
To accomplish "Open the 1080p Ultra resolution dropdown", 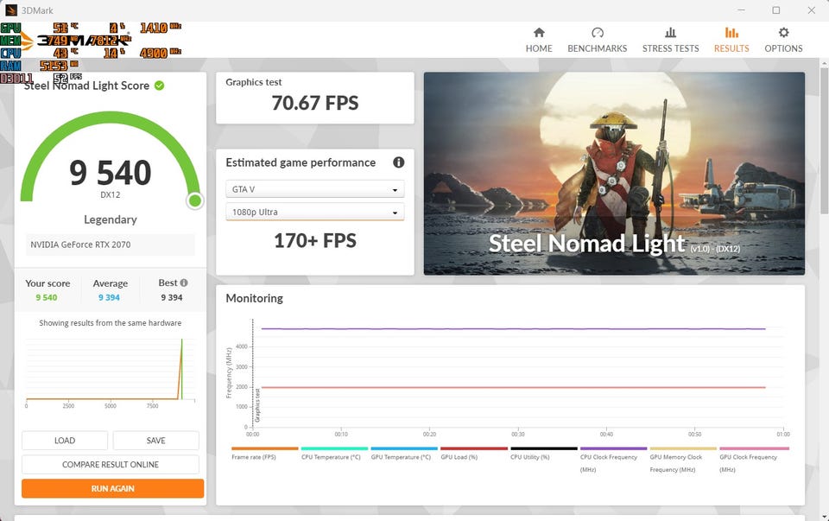I will [315, 212].
